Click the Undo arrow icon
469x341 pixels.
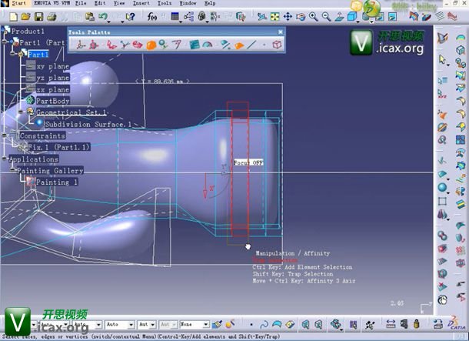[x=102, y=16]
